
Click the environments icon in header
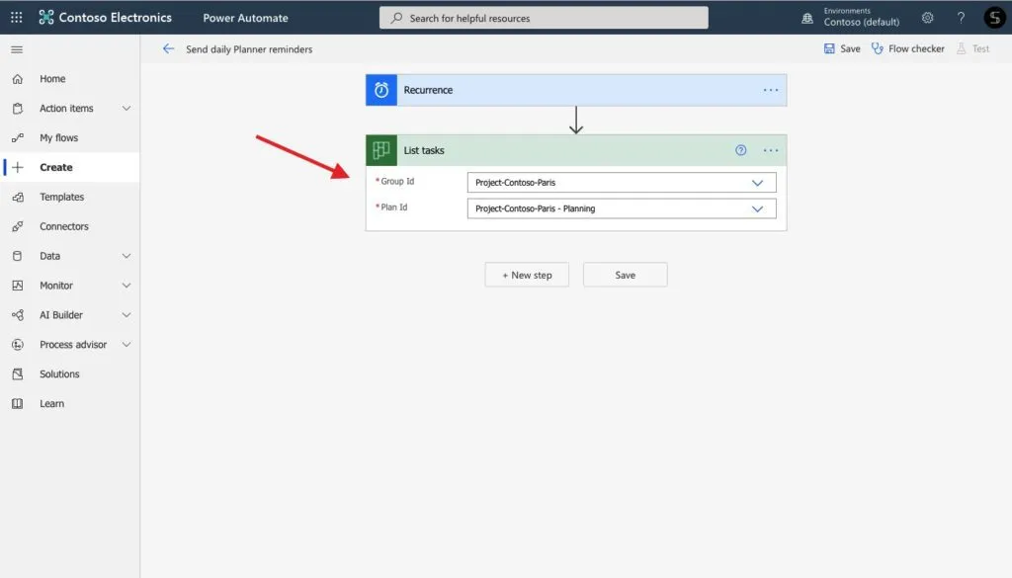[807, 18]
